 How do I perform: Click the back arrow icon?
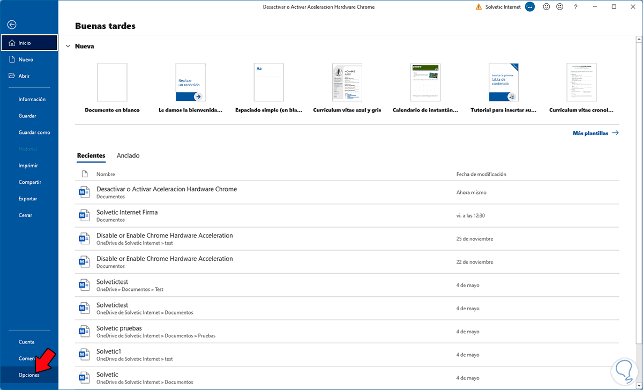point(12,25)
